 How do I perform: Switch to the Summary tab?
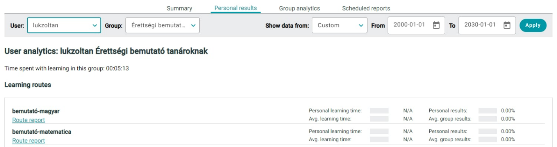coord(180,8)
